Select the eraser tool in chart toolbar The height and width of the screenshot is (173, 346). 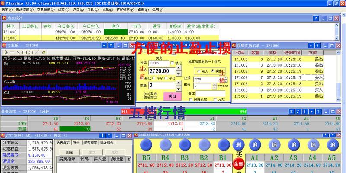click(x=44, y=52)
